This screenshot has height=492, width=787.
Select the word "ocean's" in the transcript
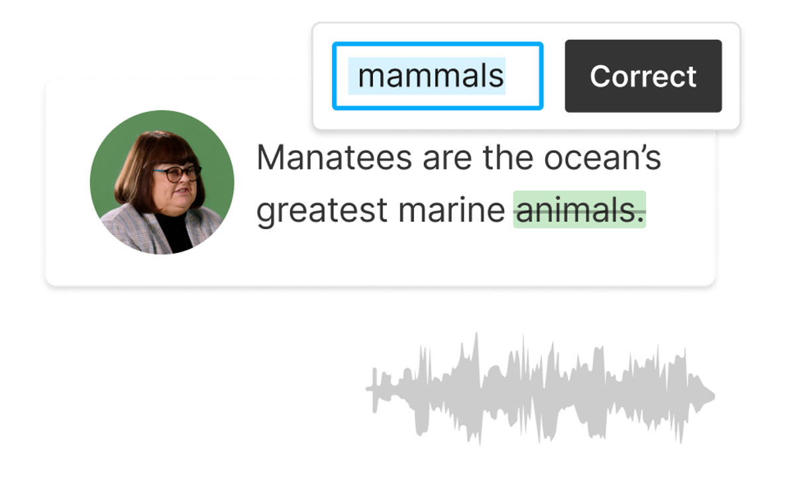tap(602, 158)
